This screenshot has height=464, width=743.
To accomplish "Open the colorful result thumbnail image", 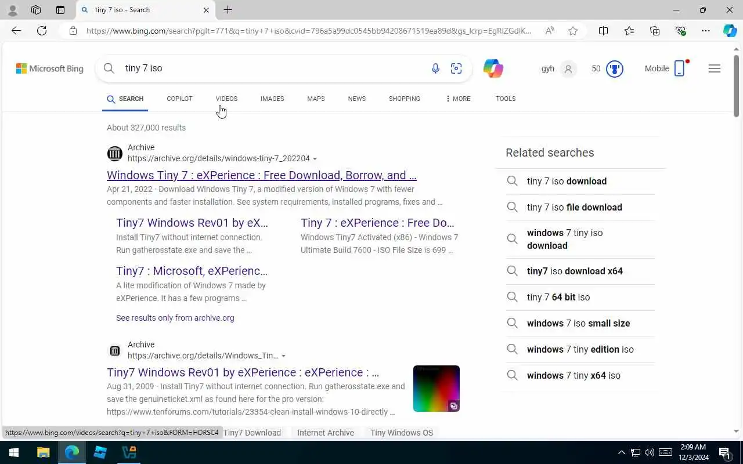I will pos(437,389).
